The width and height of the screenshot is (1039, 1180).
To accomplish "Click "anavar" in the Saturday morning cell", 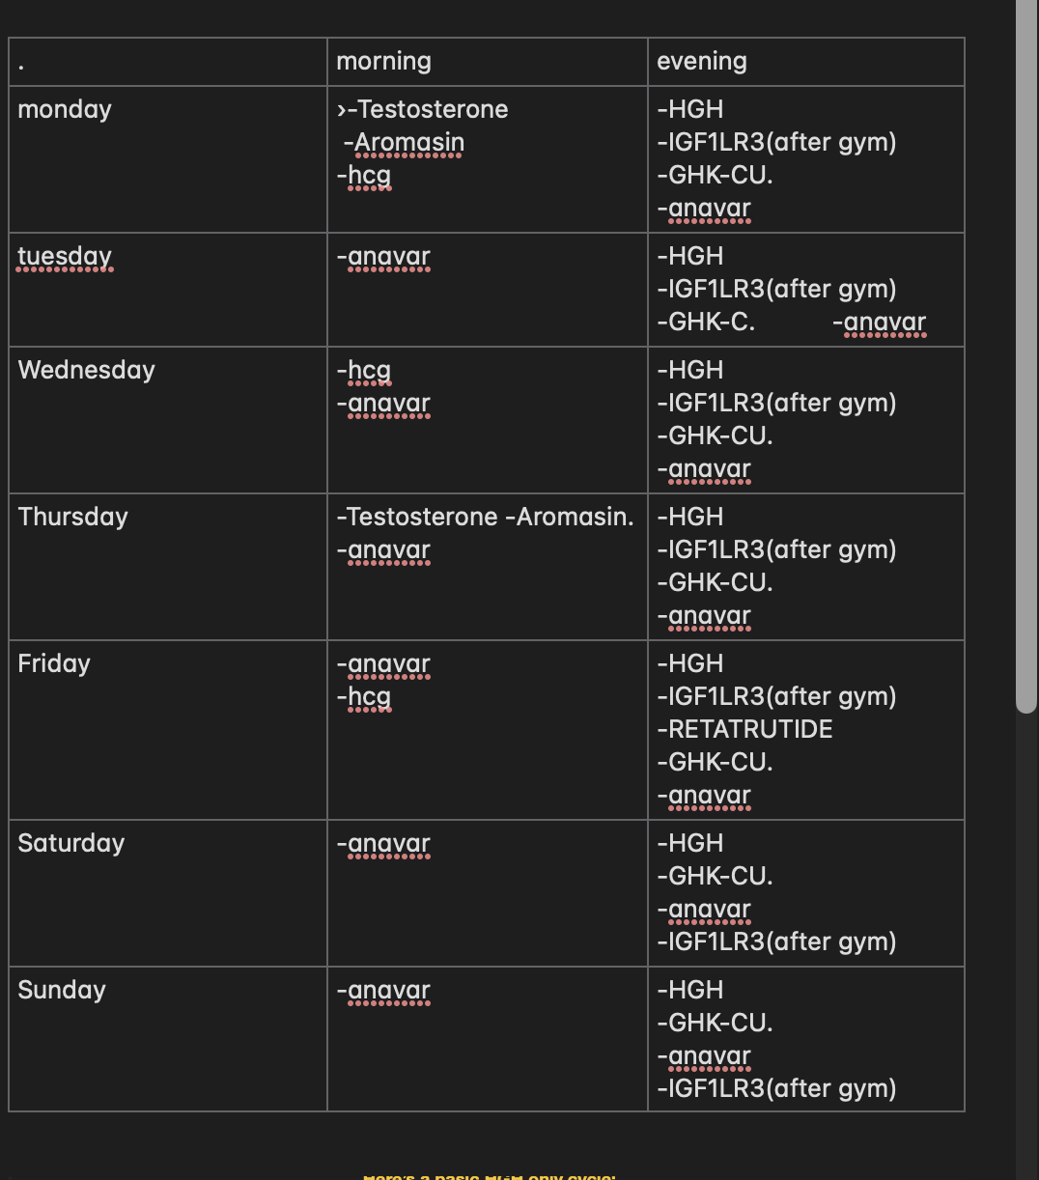I will coord(389,844).
